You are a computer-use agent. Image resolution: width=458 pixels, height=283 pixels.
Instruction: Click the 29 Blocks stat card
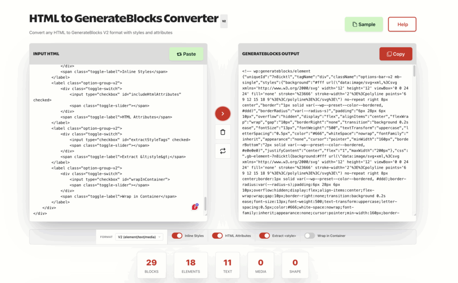[x=151, y=266]
